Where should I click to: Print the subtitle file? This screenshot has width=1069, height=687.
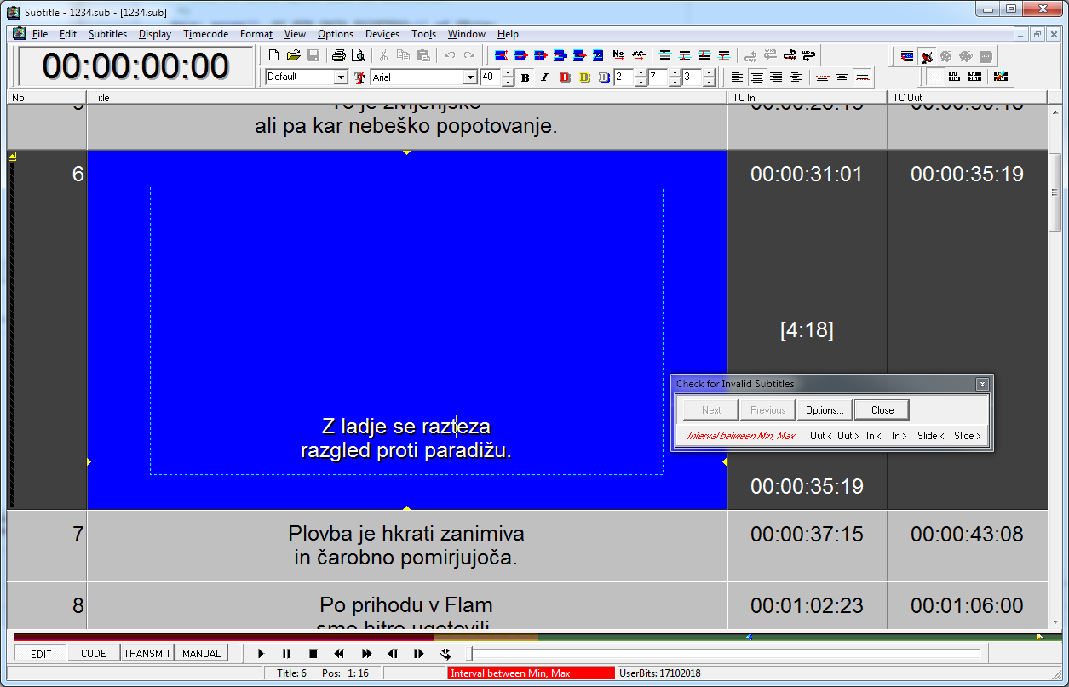pyautogui.click(x=338, y=55)
